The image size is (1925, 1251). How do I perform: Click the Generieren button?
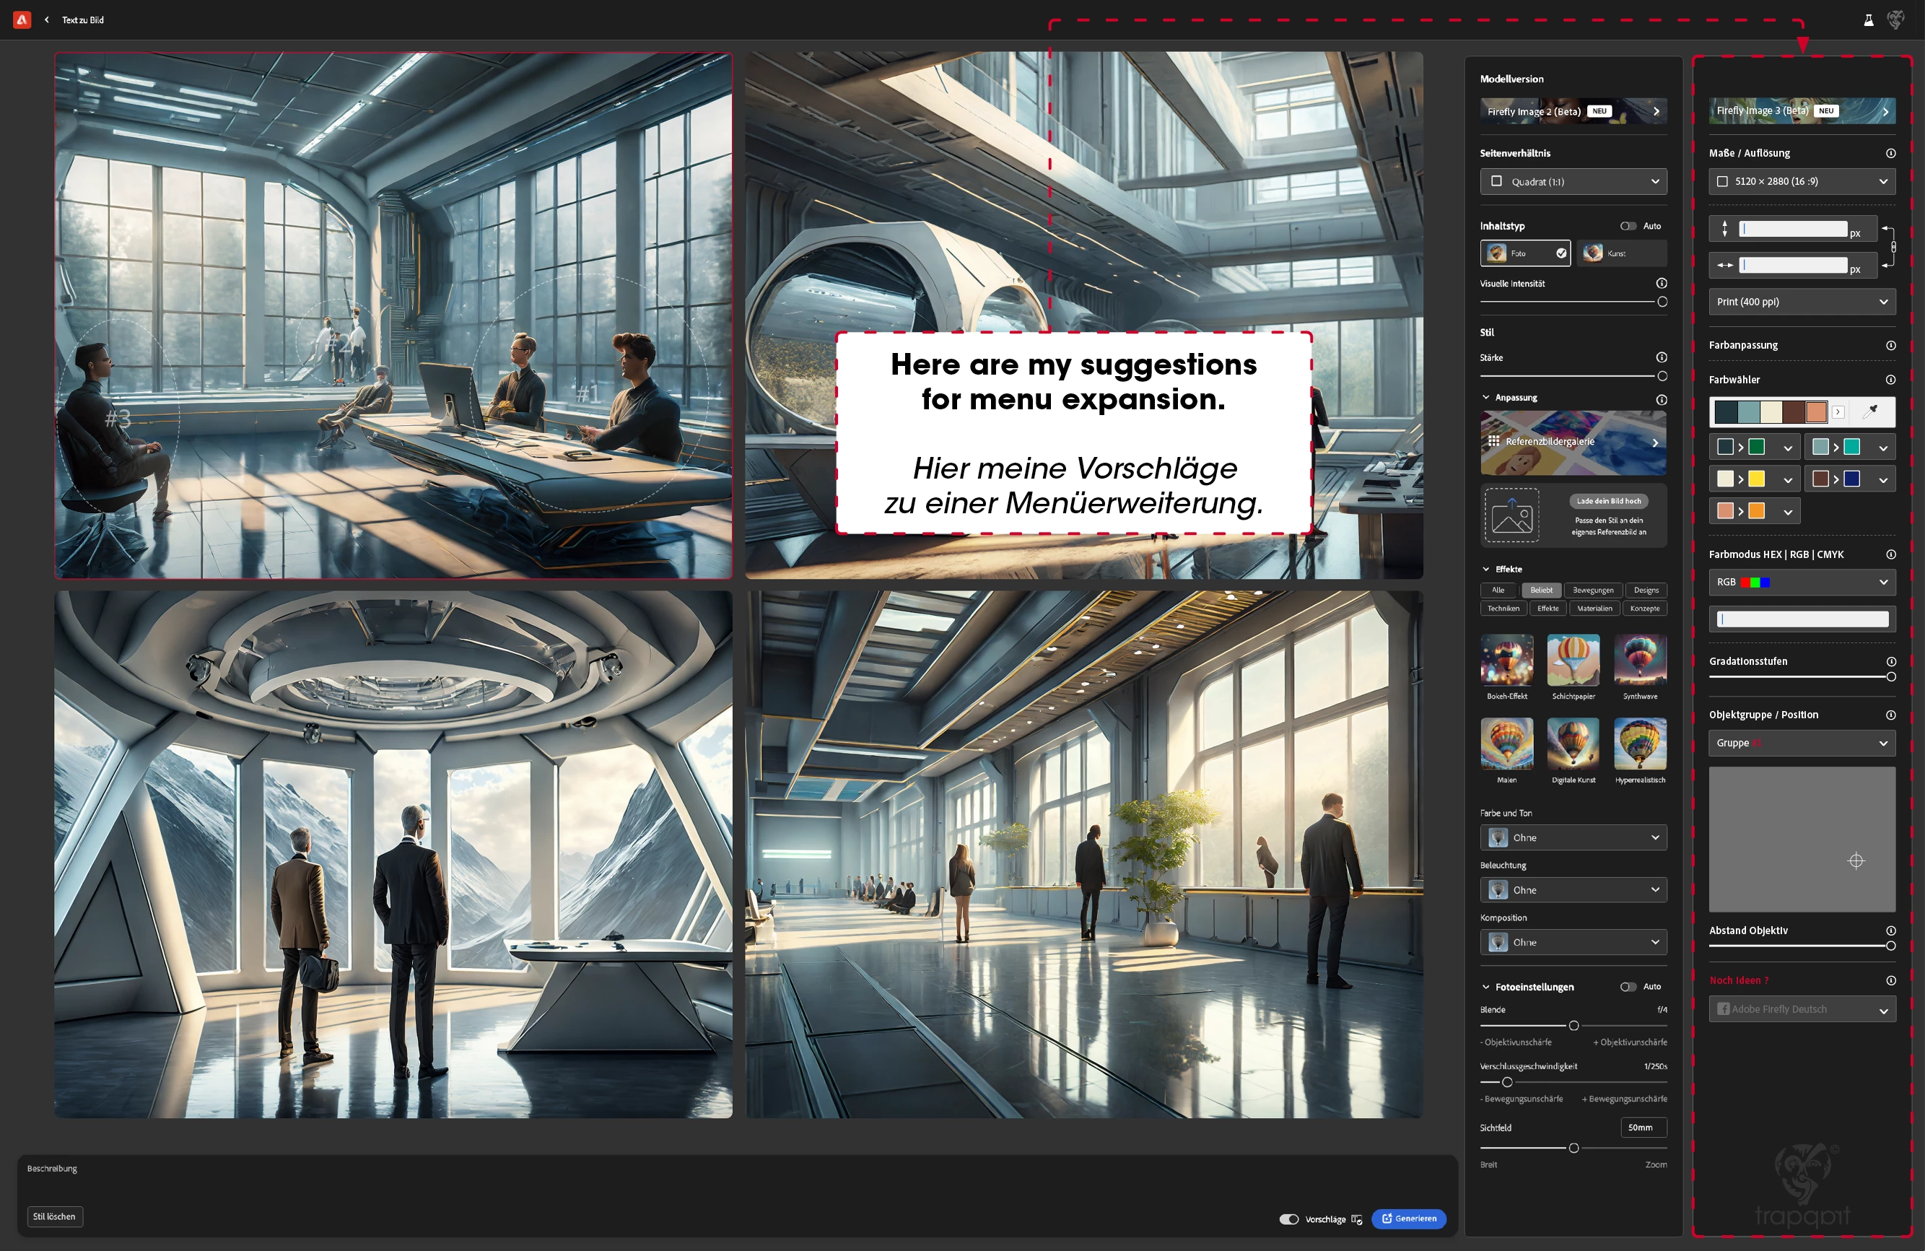[1408, 1218]
